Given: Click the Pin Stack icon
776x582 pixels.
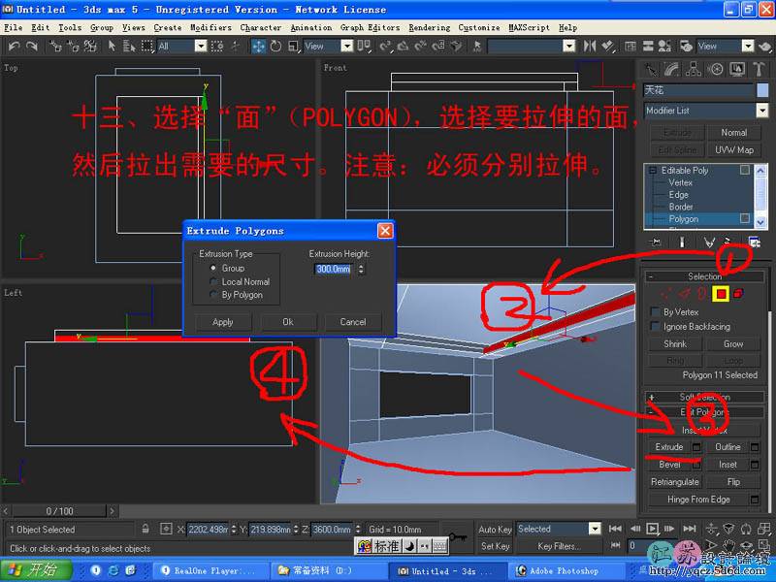Looking at the screenshot, I should click(x=656, y=242).
